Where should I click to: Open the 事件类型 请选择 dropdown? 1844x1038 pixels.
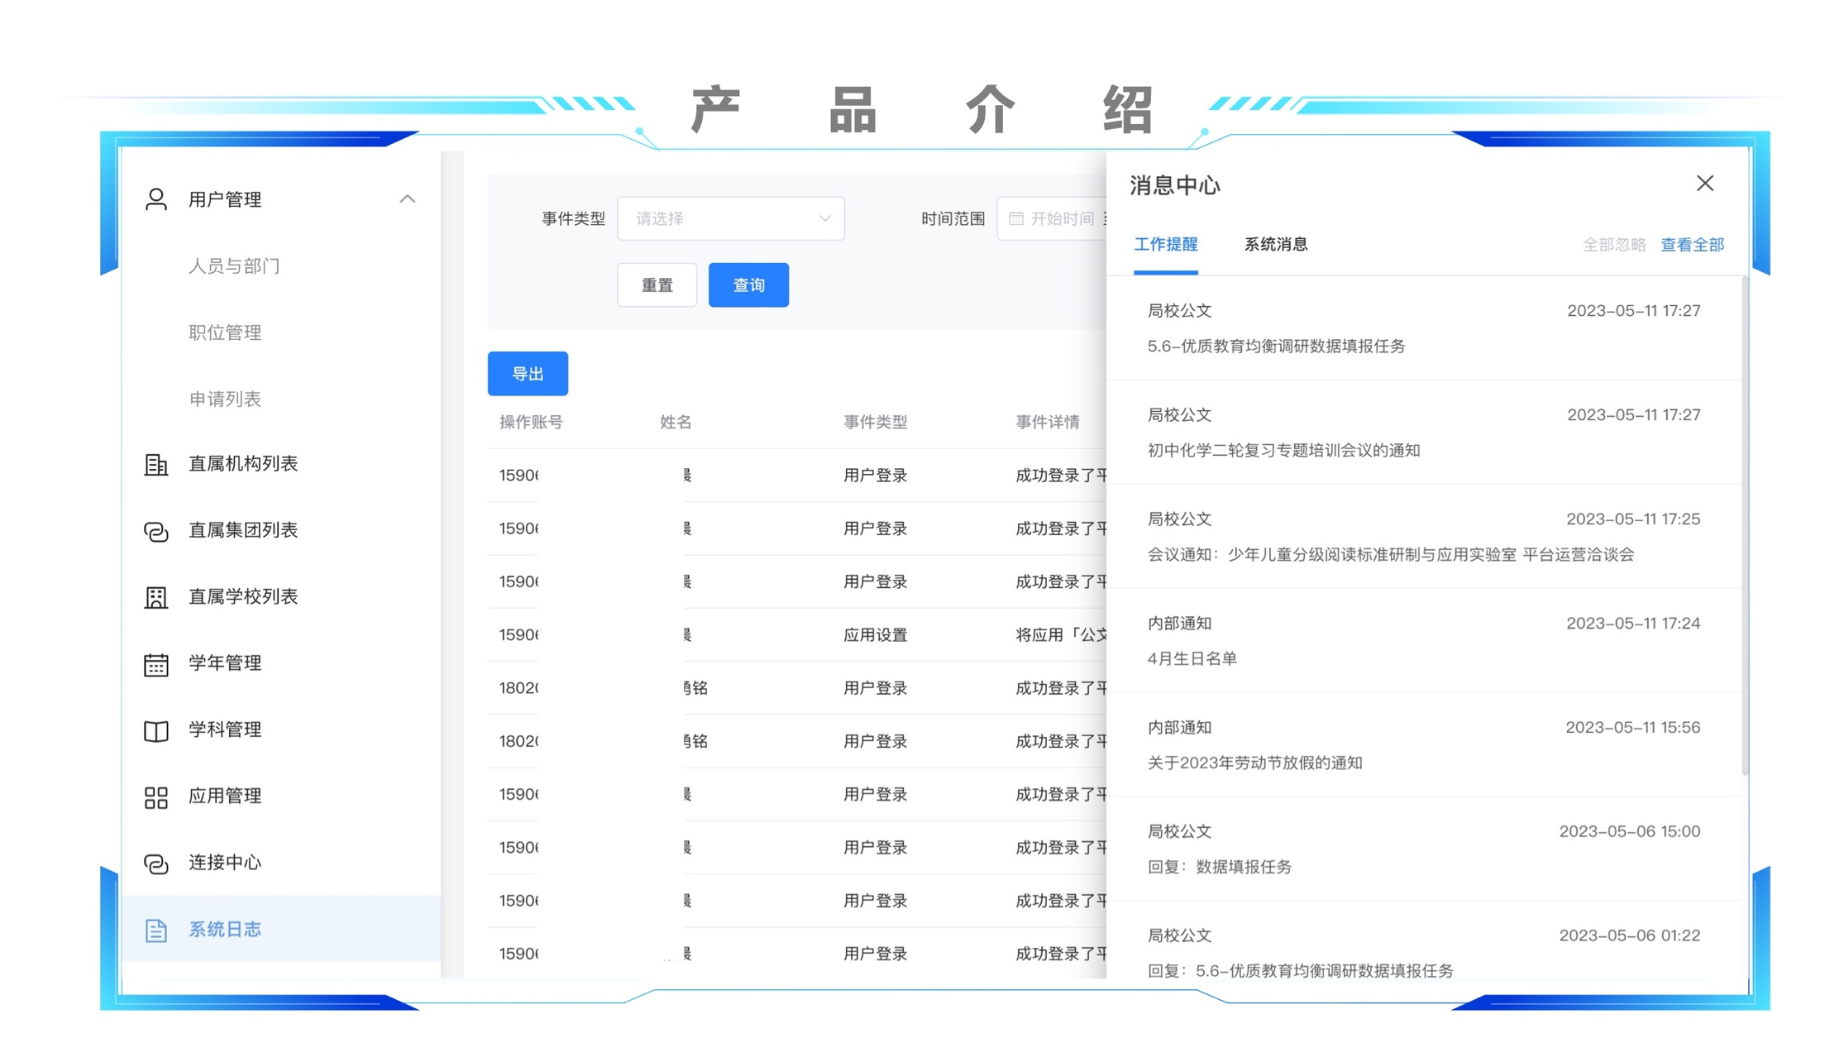(730, 218)
